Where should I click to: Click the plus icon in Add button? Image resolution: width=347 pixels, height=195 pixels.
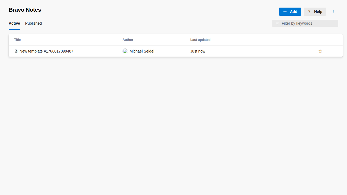(x=285, y=12)
